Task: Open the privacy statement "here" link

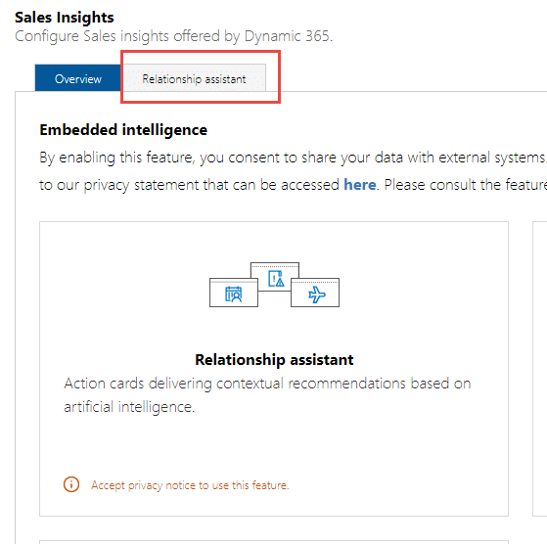Action: 360,185
